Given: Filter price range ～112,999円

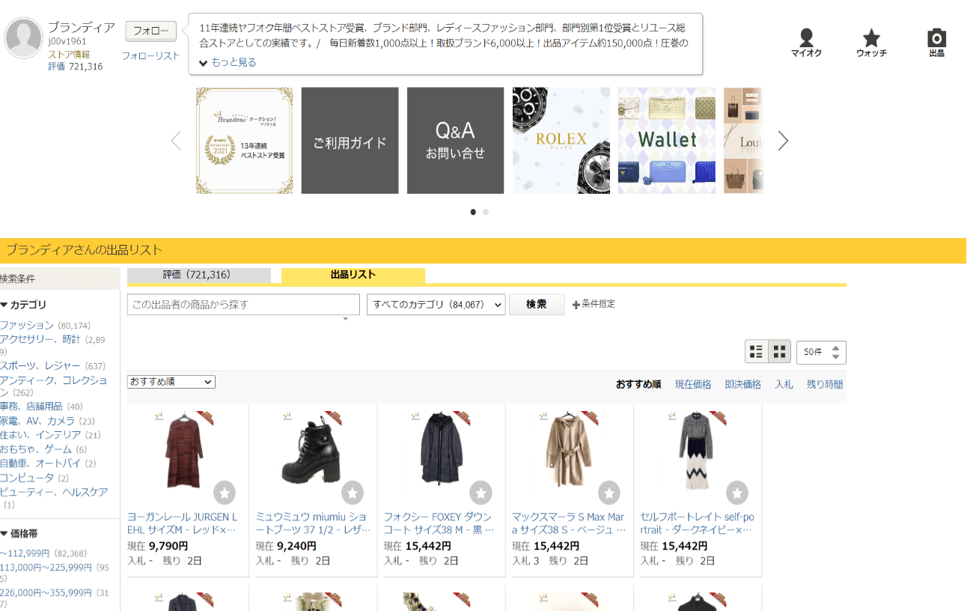Looking at the screenshot, I should pos(25,554).
